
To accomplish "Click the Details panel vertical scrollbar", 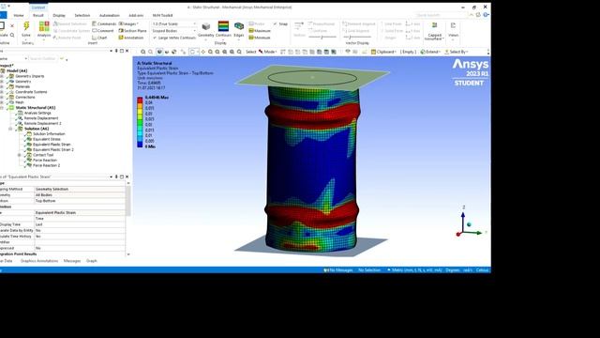I will point(128,201).
